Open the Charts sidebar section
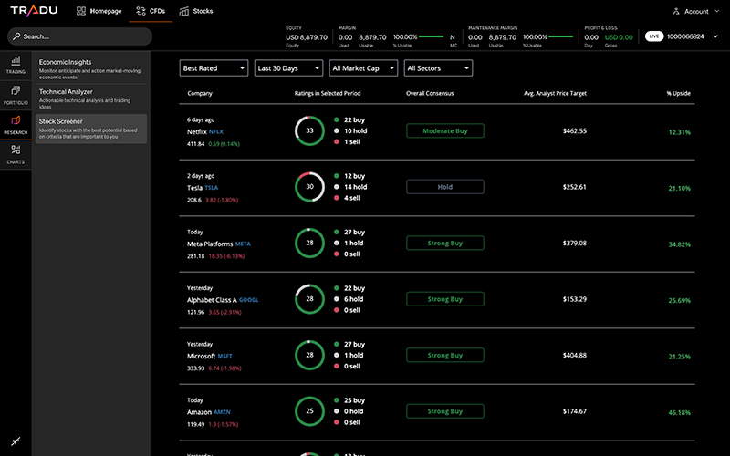730x456 pixels. 16,155
